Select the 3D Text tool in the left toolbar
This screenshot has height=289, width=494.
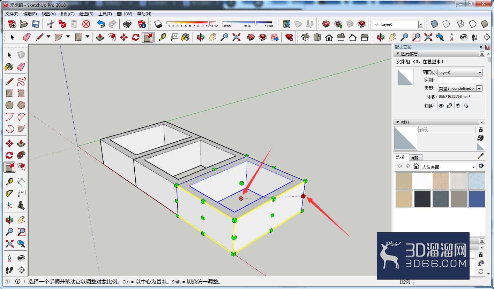pyautogui.click(x=21, y=205)
